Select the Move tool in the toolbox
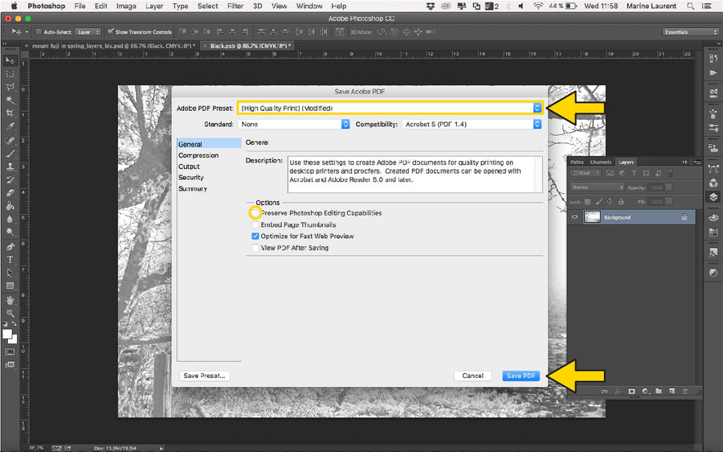Image resolution: width=723 pixels, height=452 pixels. tap(10, 60)
